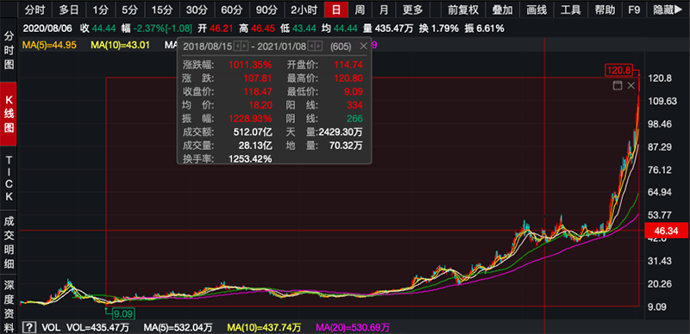Toggle the 叠加 overlay option
The width and height of the screenshot is (690, 334).
click(503, 9)
